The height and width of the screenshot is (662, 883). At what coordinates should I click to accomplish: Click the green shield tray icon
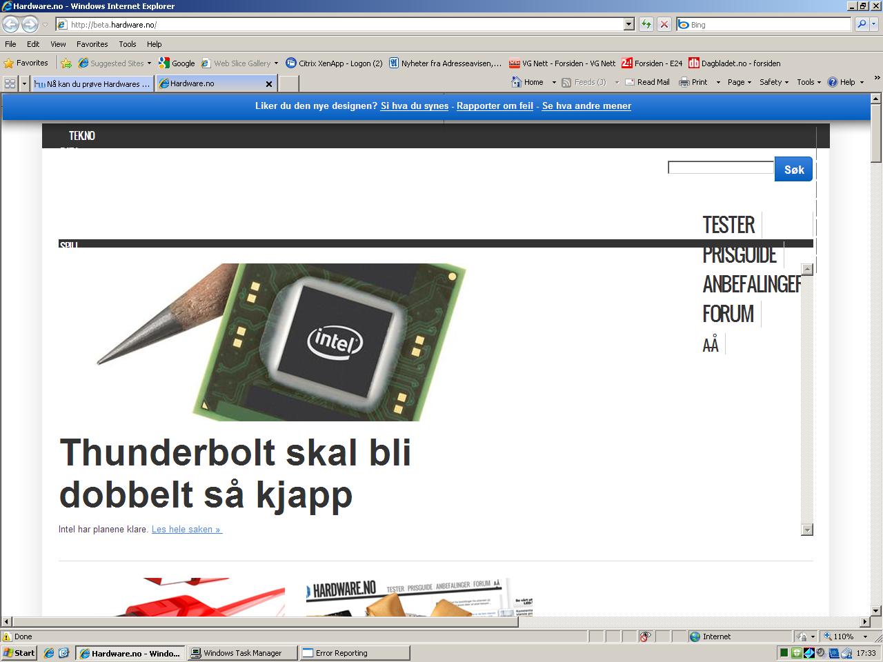tap(796, 653)
